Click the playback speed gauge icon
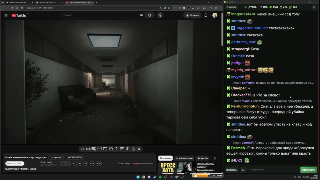This screenshot has height=180, width=320. tap(116, 149)
